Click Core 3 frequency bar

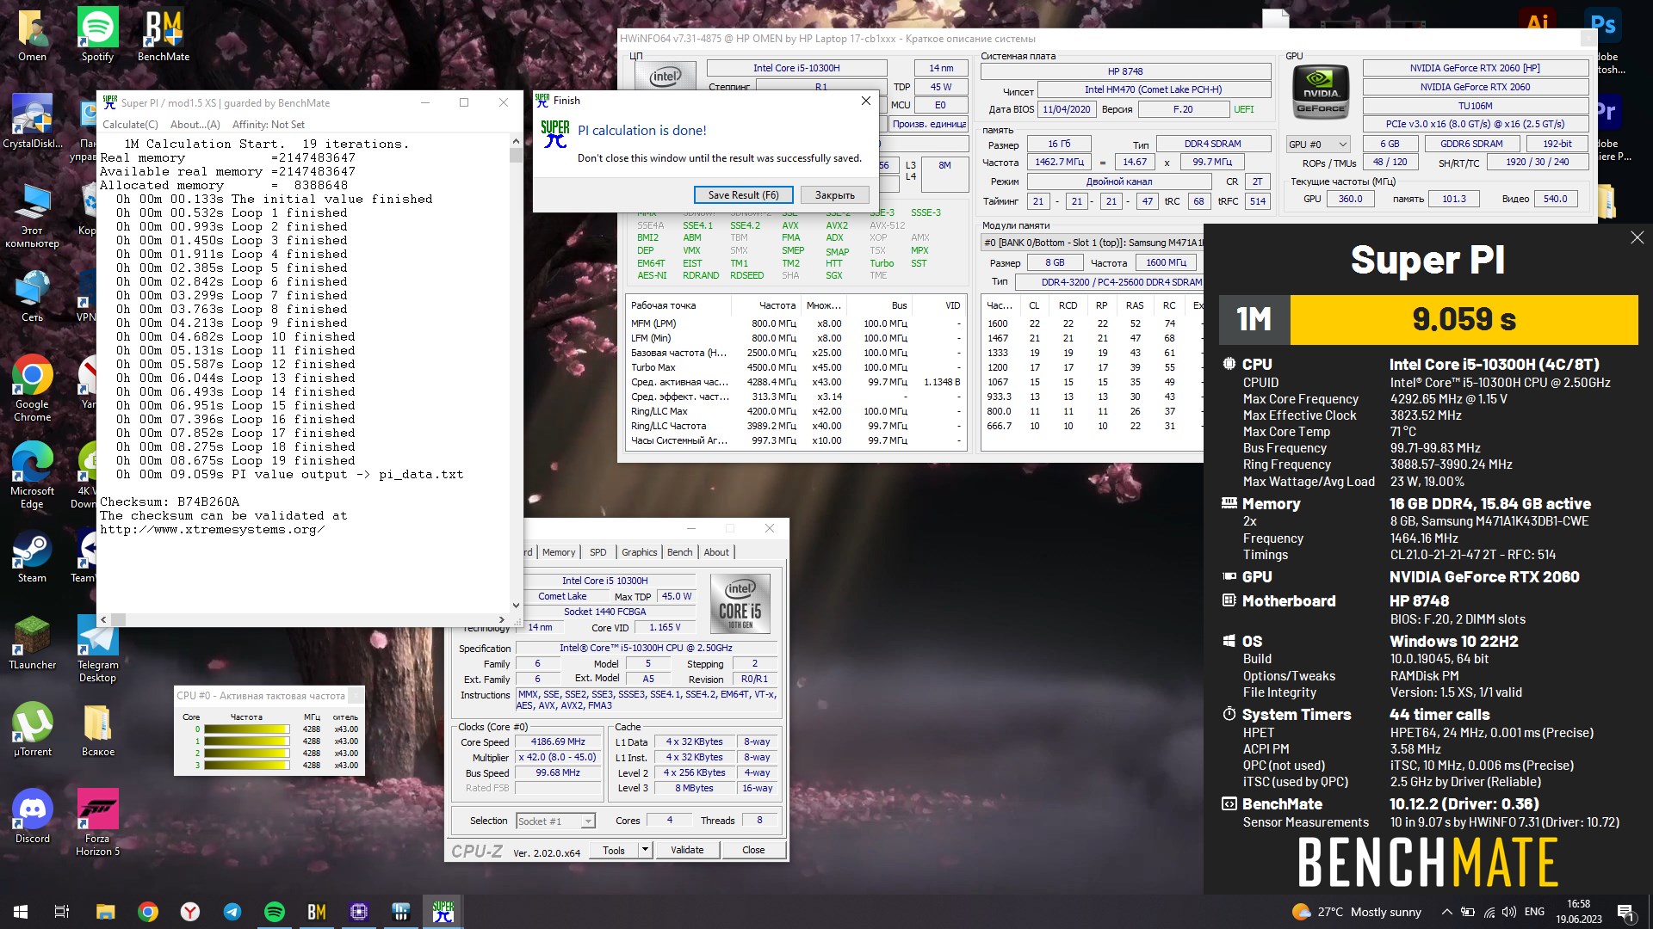[x=246, y=765]
